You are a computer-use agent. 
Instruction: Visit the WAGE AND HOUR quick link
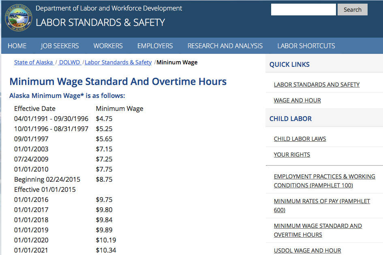297,100
